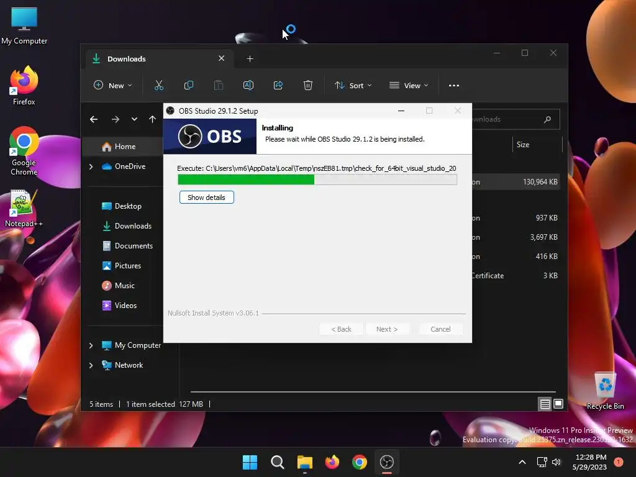Select the file sized 130,964 KB
Image resolution: width=636 pixels, height=477 pixels.
click(515, 182)
